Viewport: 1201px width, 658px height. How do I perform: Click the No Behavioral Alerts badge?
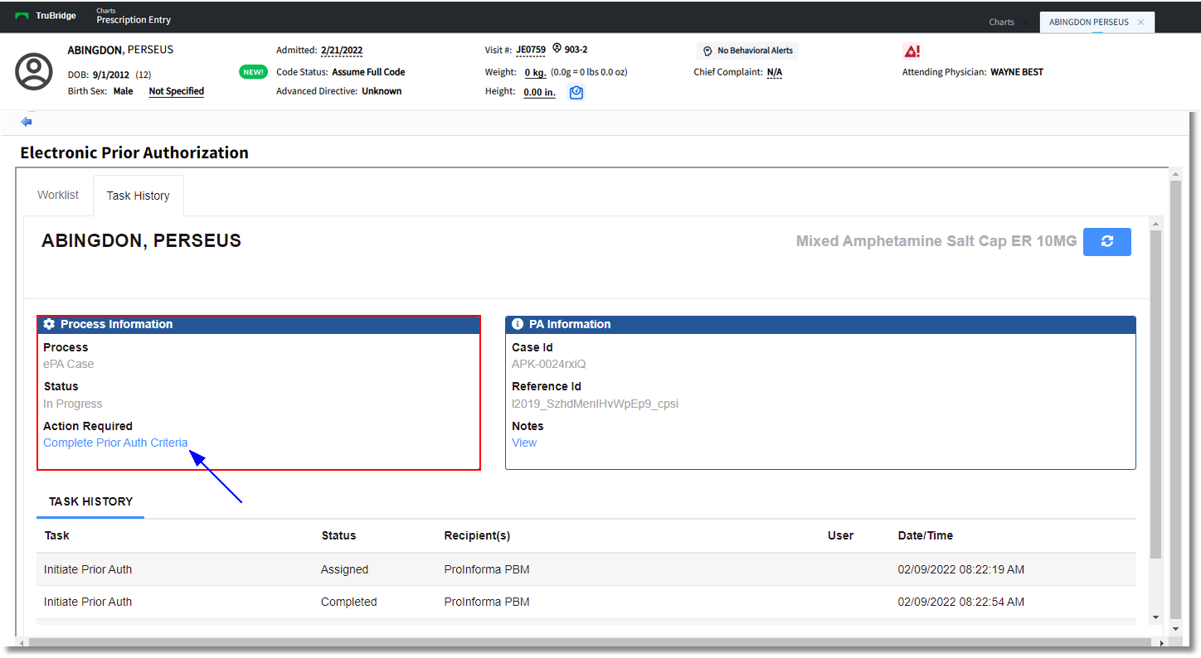tap(747, 51)
